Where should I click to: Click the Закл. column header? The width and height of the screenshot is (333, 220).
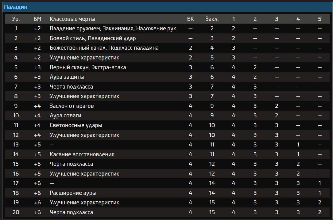coord(212,19)
